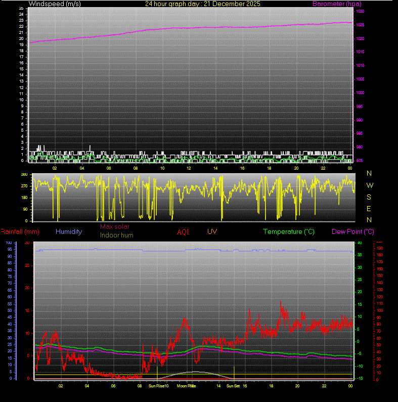Click the 'AQI' legend label
This screenshot has width=398, height=402.
183,232
